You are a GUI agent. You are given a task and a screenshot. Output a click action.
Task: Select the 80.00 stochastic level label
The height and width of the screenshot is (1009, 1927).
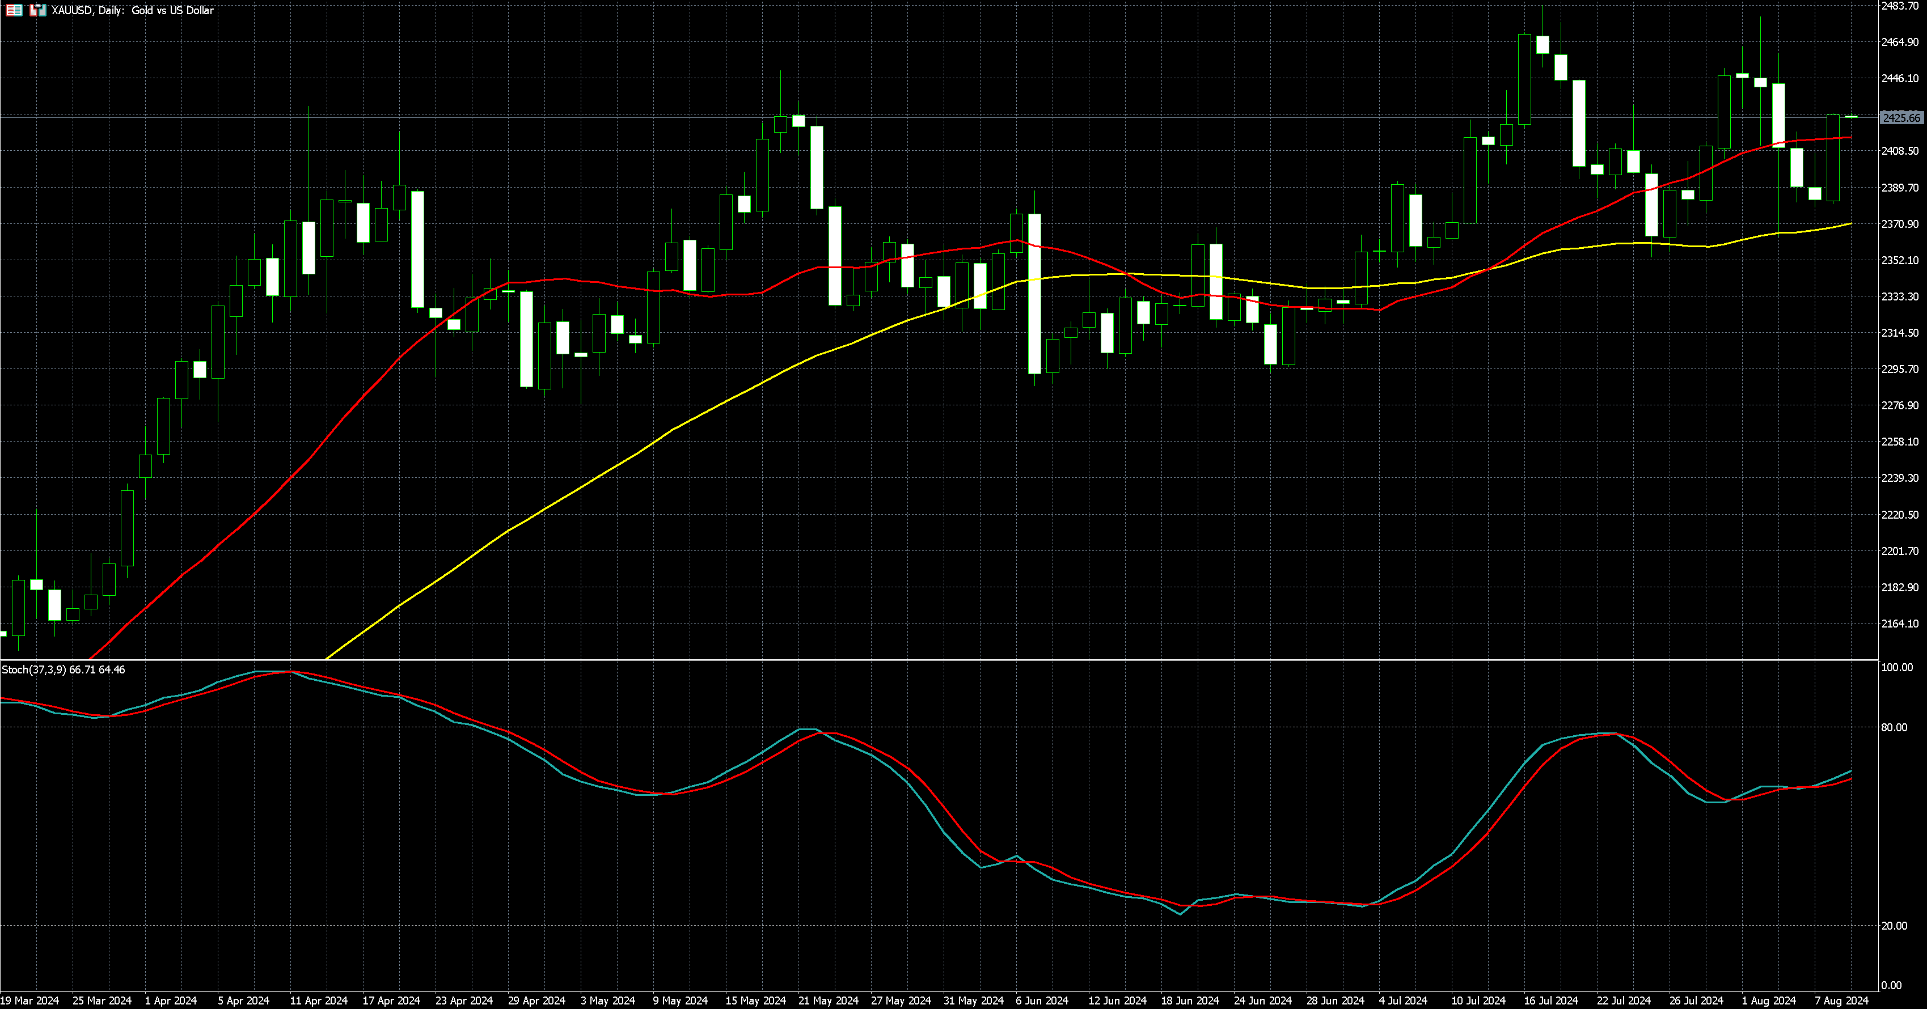1894,727
